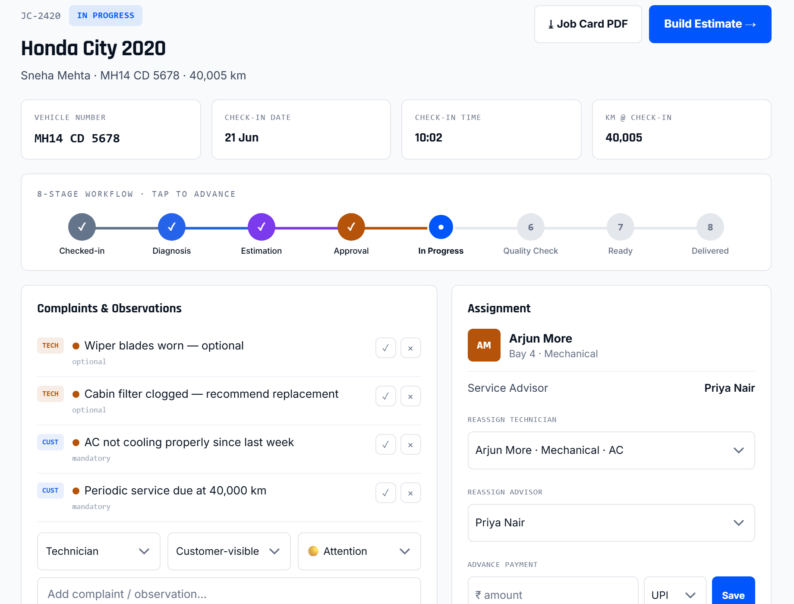Click the KM at check-in value 40,005
Image resolution: width=794 pixels, height=604 pixels.
(624, 138)
